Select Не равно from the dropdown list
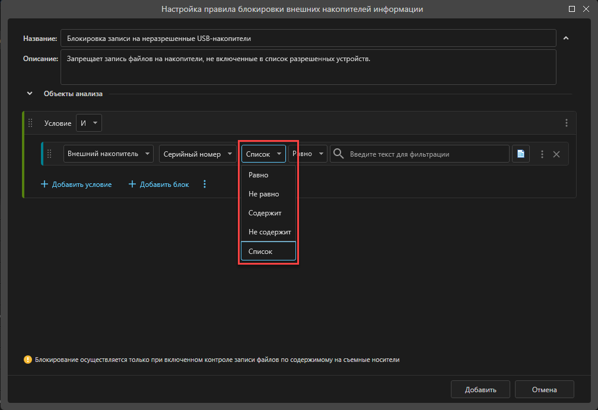The image size is (598, 410). (268, 194)
